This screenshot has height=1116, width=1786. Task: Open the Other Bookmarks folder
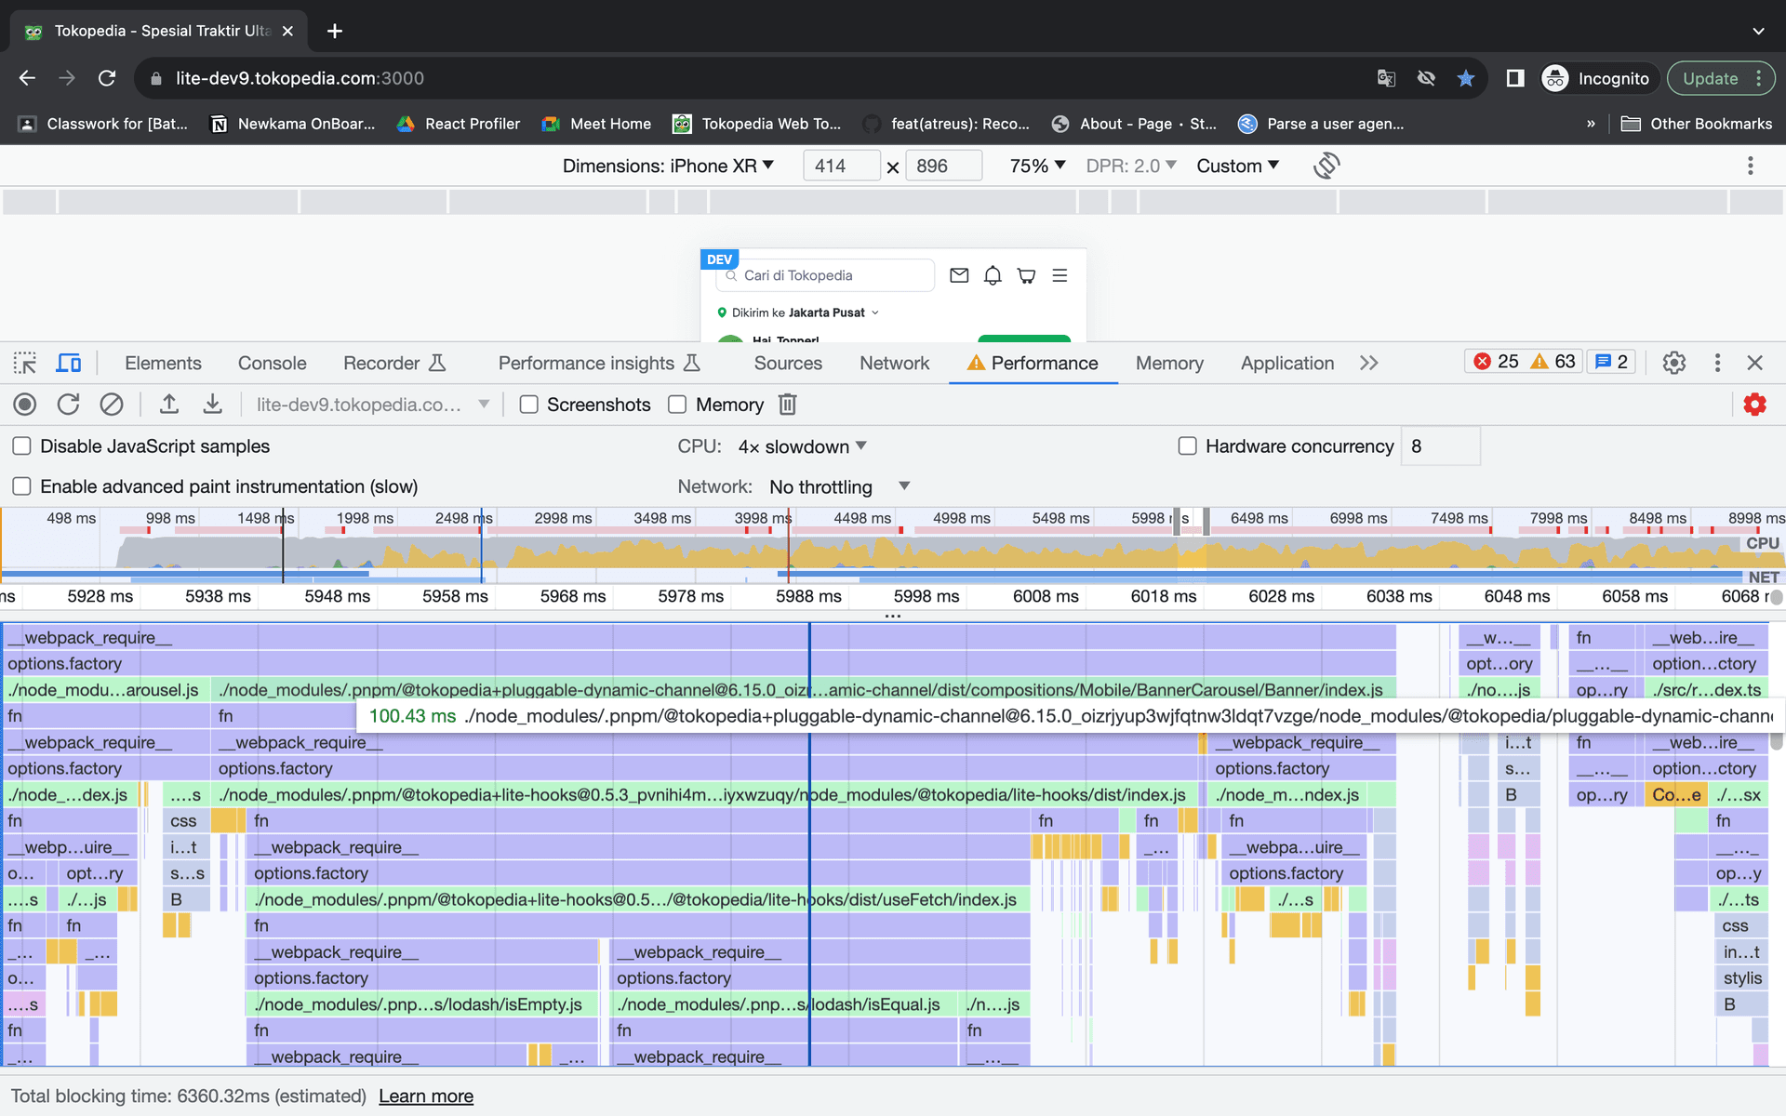pos(1697,124)
